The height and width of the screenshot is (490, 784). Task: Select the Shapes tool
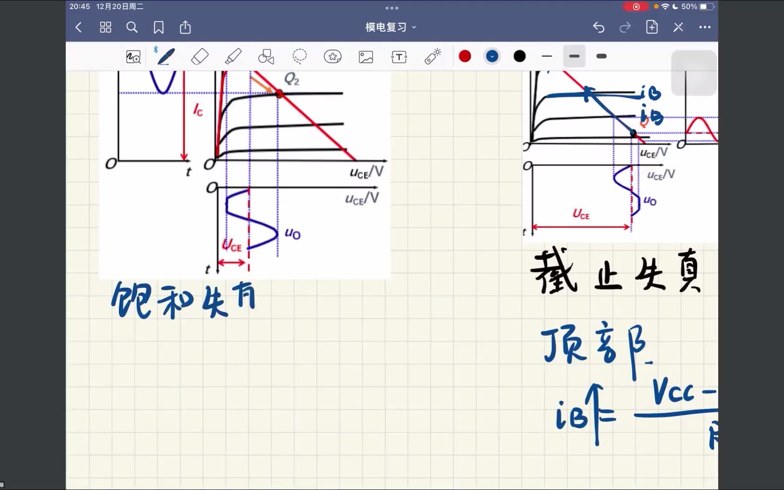266,57
